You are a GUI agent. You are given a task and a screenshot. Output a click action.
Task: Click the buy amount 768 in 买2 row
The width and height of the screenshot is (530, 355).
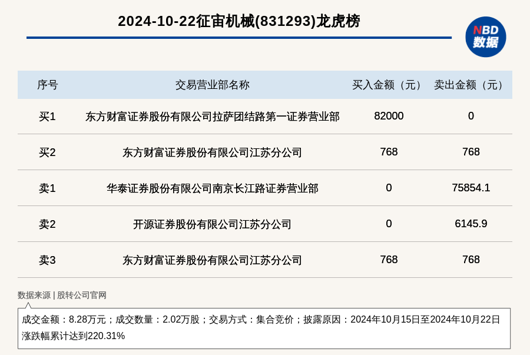[x=389, y=152]
